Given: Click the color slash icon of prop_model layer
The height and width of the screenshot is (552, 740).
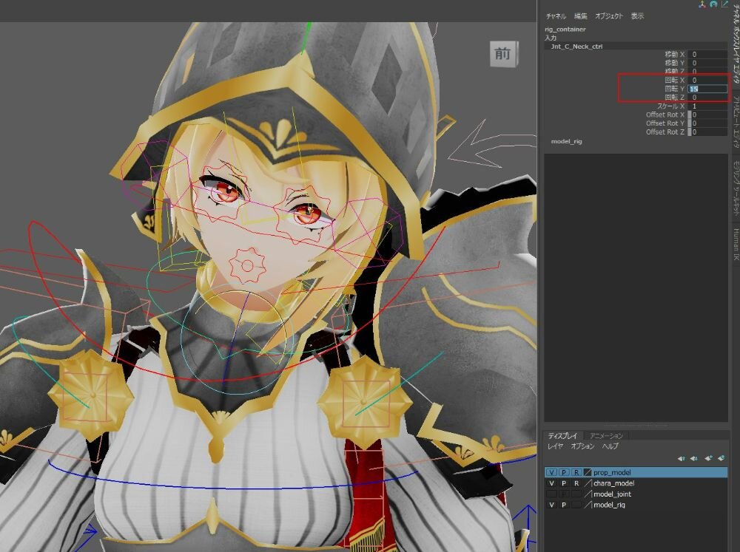Looking at the screenshot, I should point(588,472).
